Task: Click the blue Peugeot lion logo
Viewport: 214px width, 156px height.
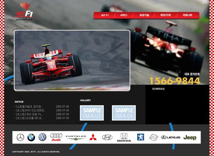Action: [141, 137]
